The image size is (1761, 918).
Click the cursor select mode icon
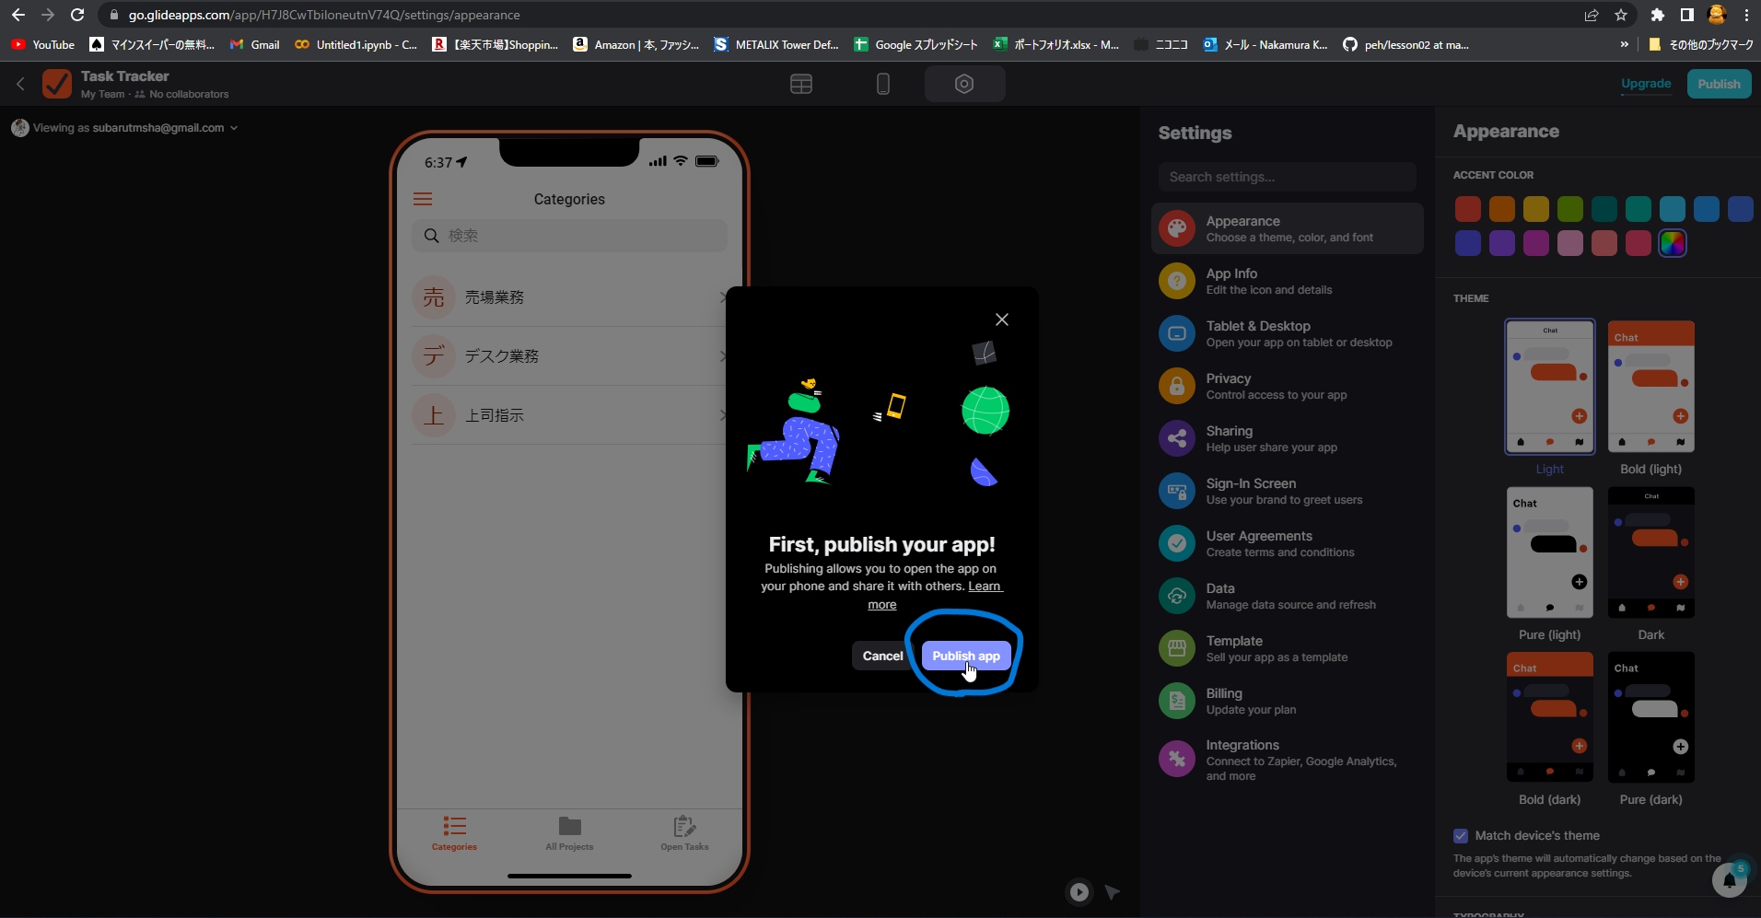pyautogui.click(x=1113, y=891)
